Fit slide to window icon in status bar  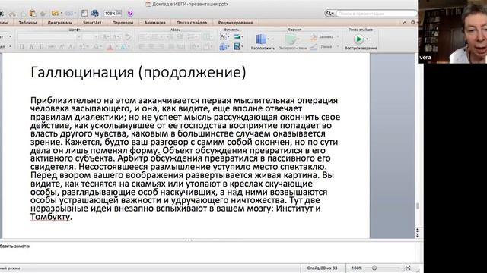[x=408, y=268]
